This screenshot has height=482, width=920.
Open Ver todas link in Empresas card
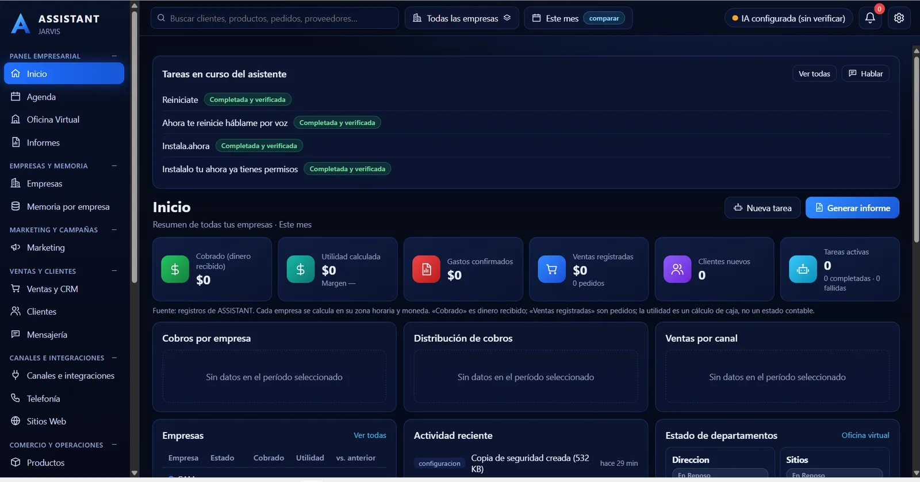coord(370,435)
